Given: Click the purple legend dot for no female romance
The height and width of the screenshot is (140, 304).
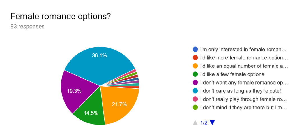Looking at the screenshot, I should click(x=195, y=83).
